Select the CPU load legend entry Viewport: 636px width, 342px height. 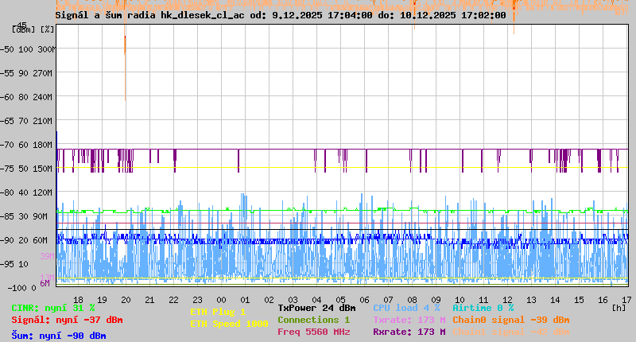pos(407,308)
